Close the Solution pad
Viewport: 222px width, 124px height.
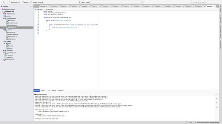(32, 7)
